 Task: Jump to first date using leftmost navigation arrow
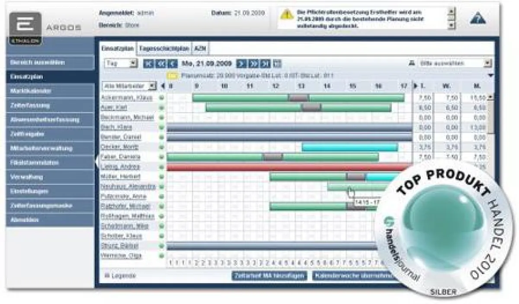[x=148, y=64]
